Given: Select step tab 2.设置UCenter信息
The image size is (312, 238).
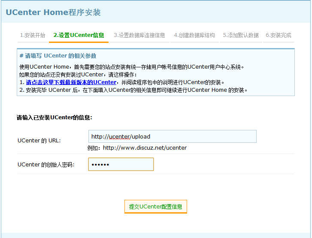Looking at the screenshot, I should (79, 35).
